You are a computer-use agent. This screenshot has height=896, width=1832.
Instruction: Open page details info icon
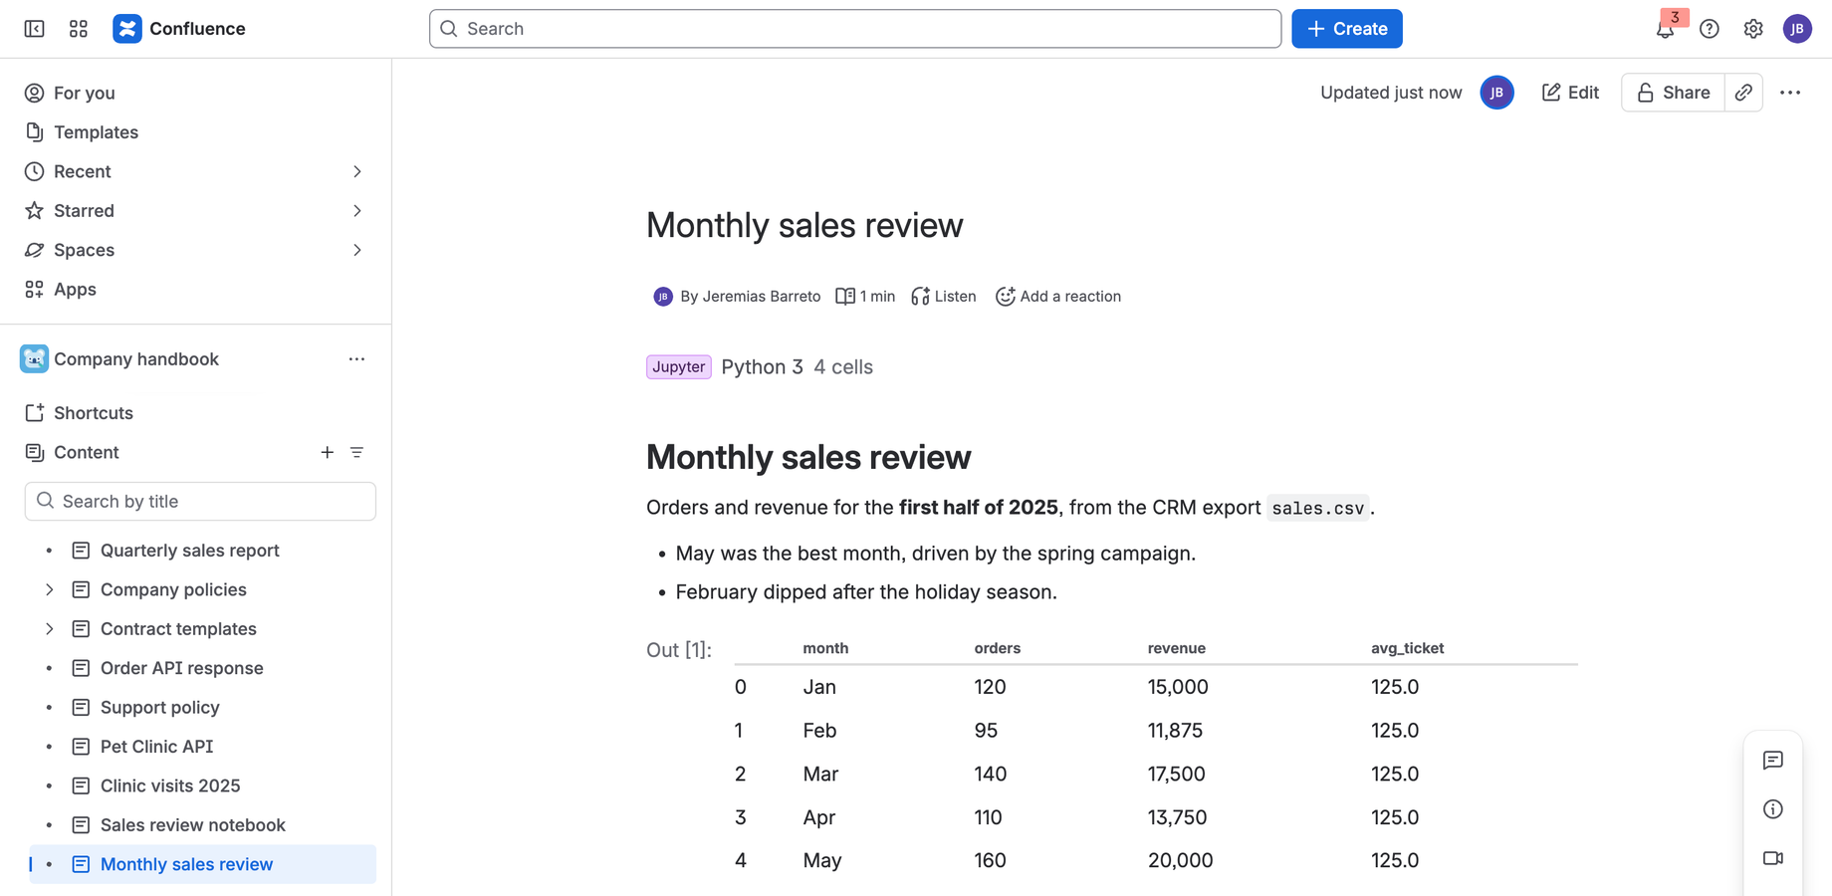tap(1772, 809)
